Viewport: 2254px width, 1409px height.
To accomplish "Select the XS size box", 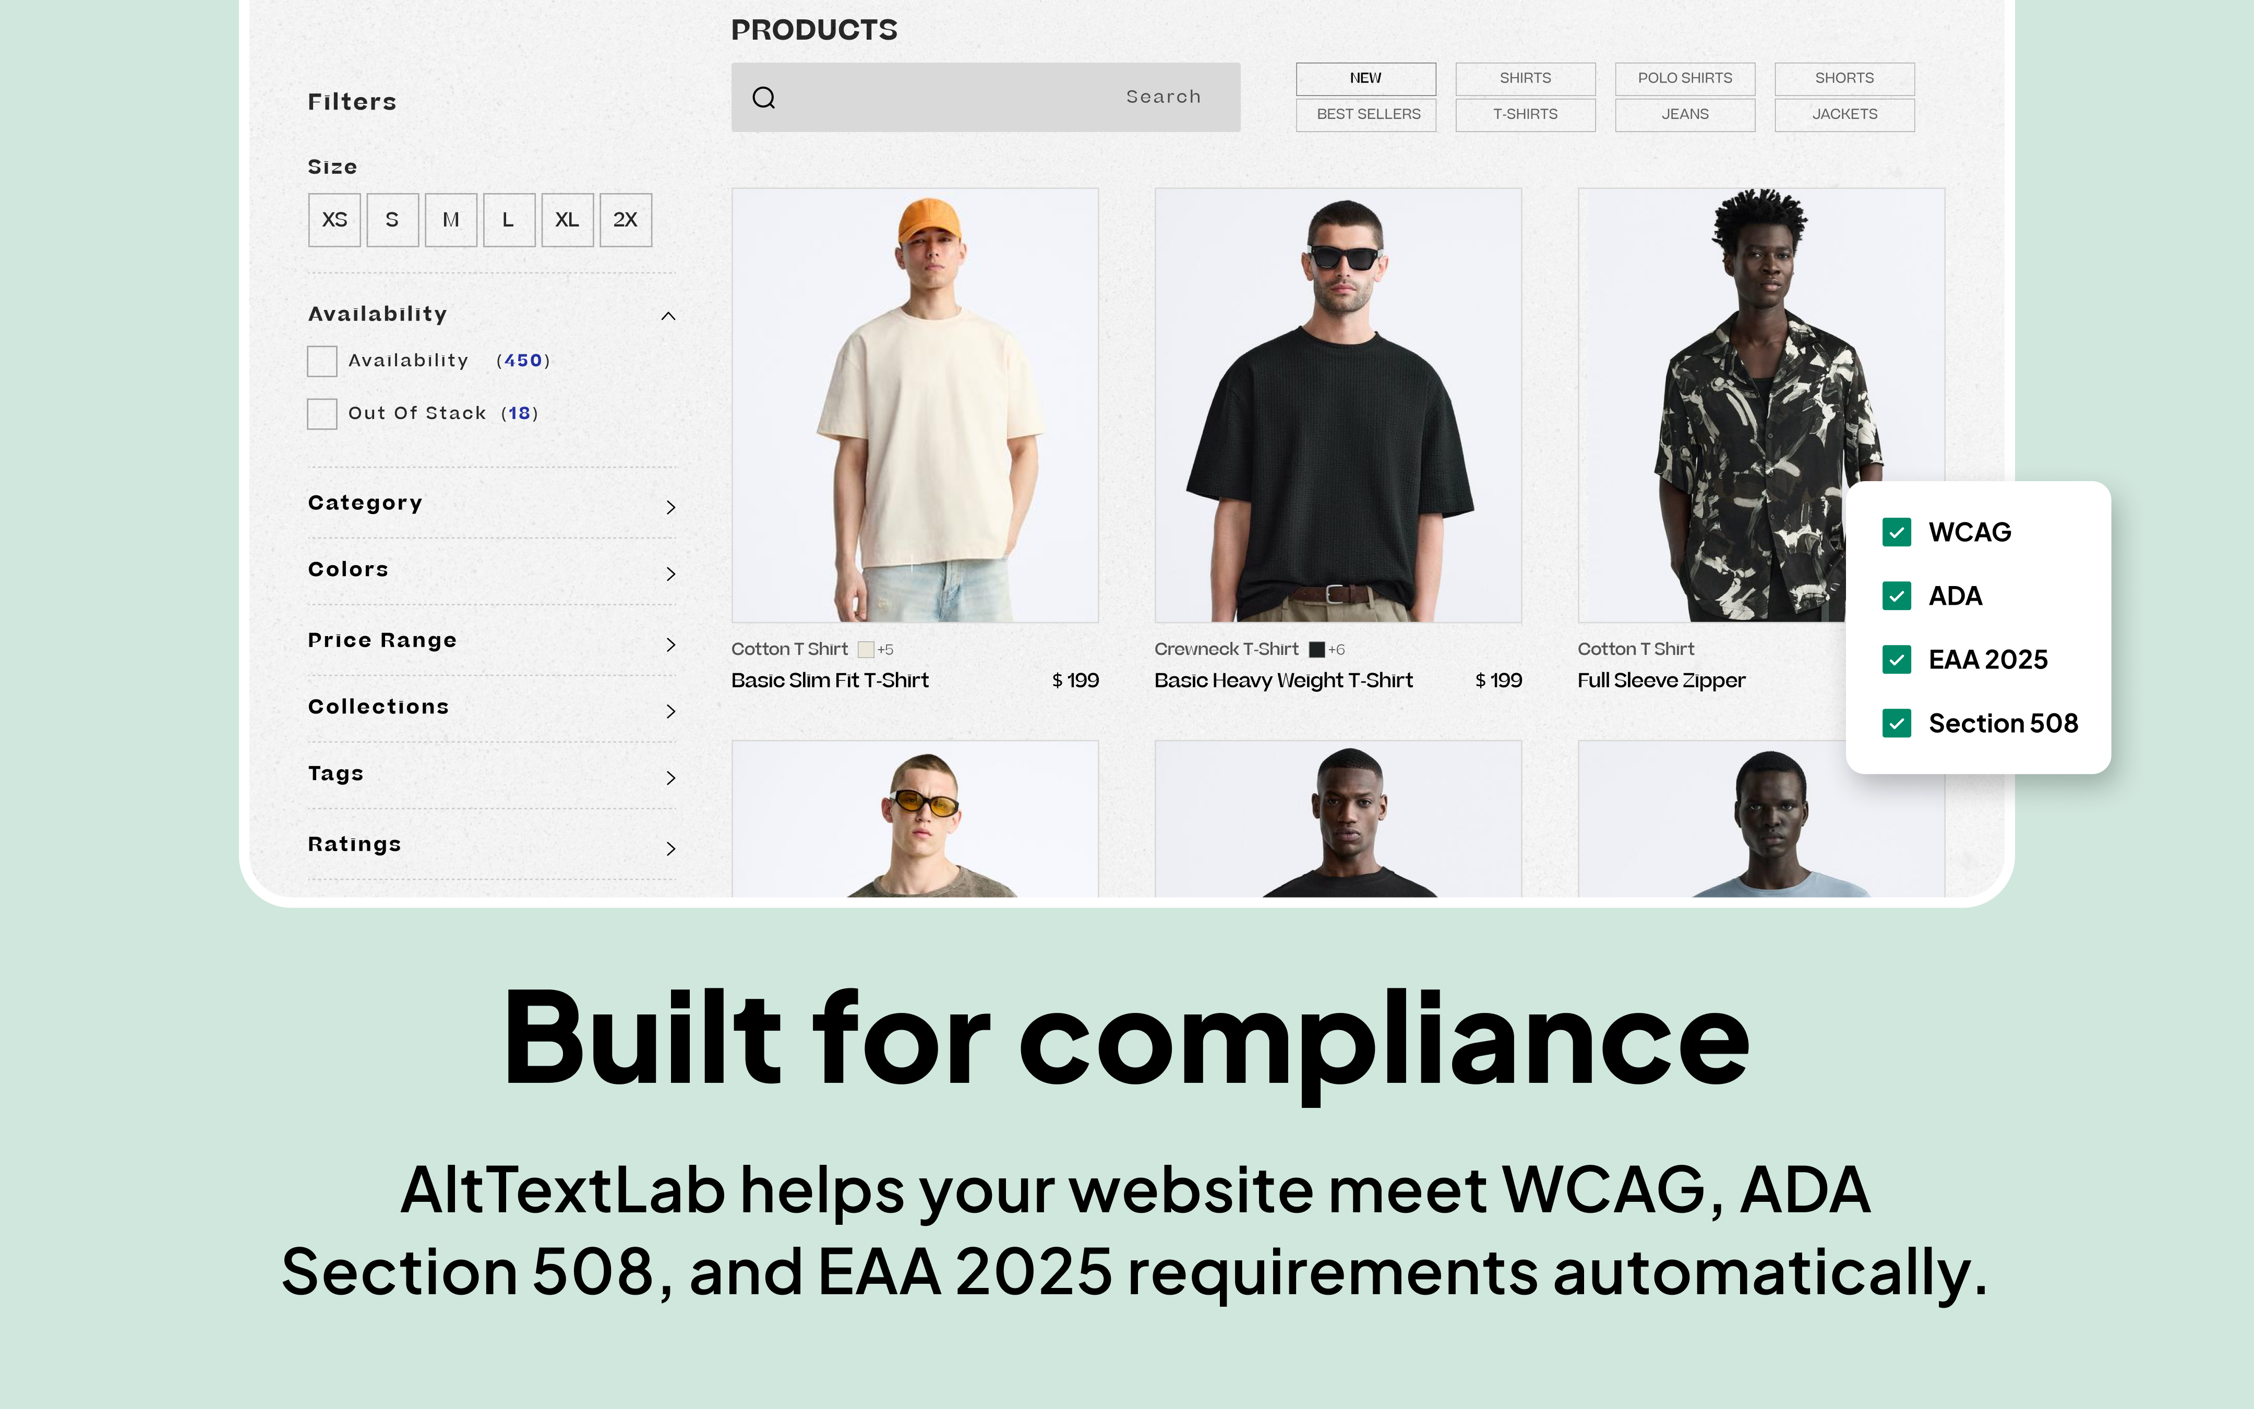I will point(334,220).
